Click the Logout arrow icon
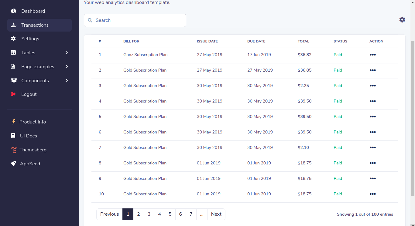Screen dimensions: 415x226 pyautogui.click(x=13, y=94)
